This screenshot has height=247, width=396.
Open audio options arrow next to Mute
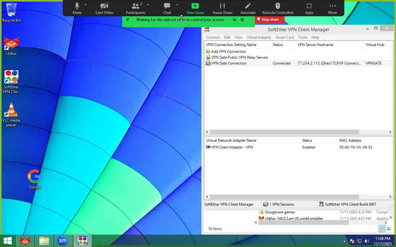tap(86, 5)
